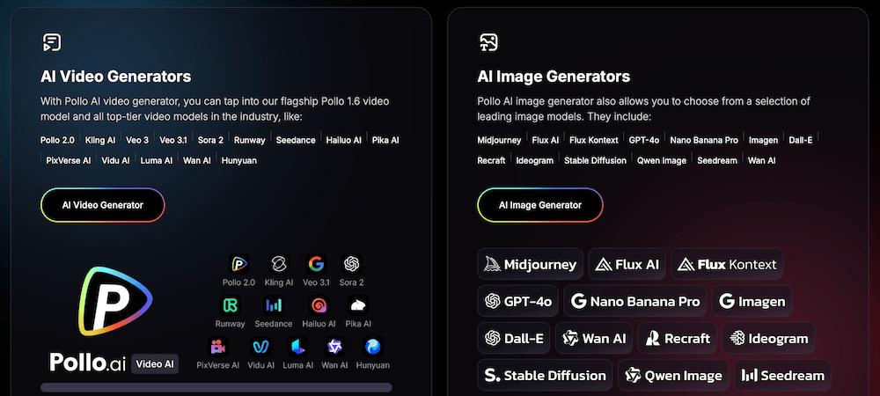880x396 pixels.
Task: Select the Google Veo 3.1 icon
Action: [x=317, y=262]
